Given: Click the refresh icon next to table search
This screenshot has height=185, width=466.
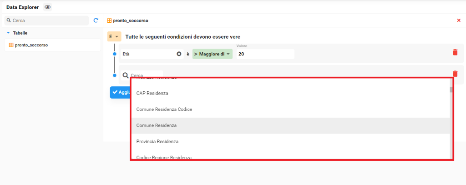Looking at the screenshot, I should [96, 20].
